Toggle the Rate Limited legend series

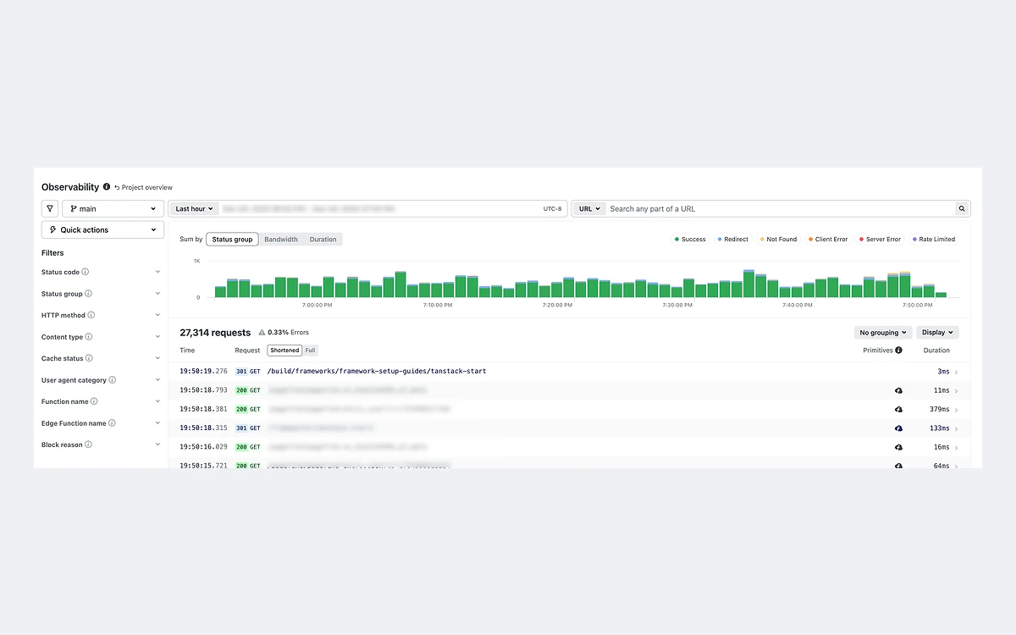[933, 240]
